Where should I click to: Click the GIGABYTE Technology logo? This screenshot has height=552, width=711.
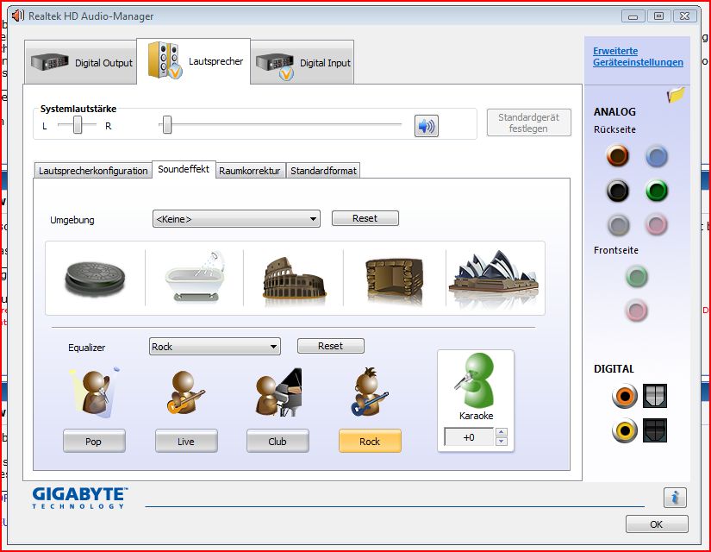pyautogui.click(x=80, y=498)
